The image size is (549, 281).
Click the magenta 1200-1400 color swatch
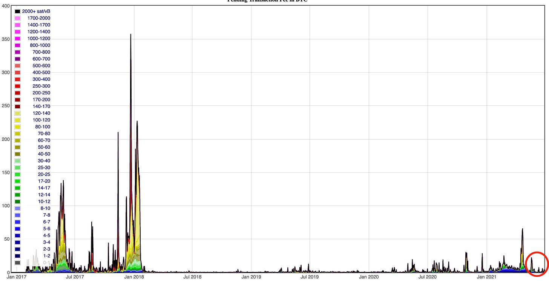click(17, 32)
